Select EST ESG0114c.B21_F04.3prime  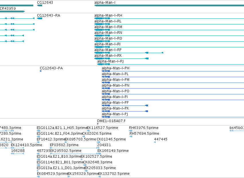click(60, 134)
